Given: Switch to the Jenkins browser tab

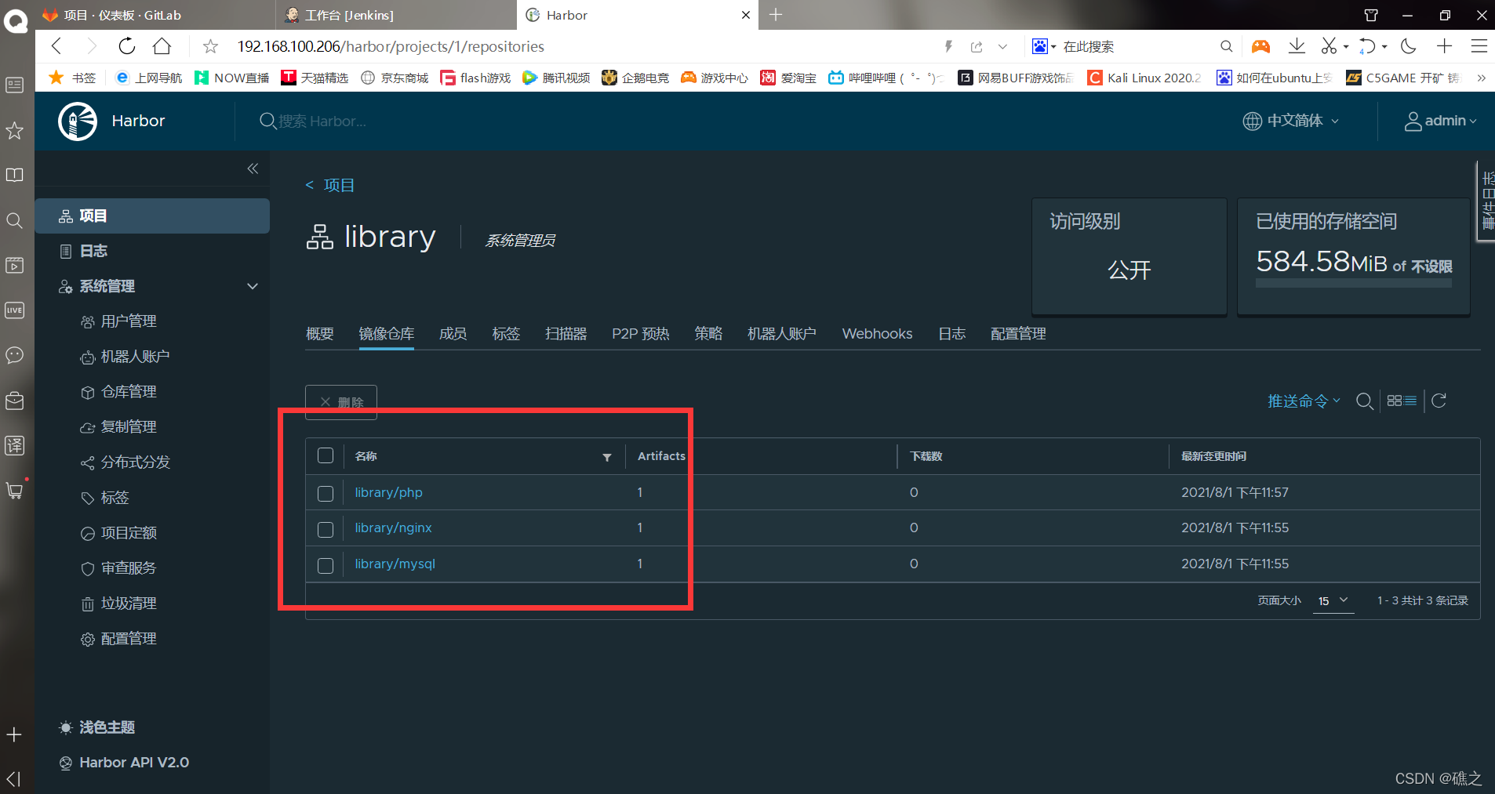Looking at the screenshot, I should point(397,15).
